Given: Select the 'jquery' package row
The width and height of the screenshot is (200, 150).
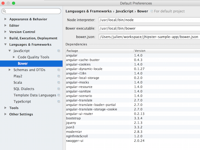Looking at the screenshot, I should [x=133, y=123].
